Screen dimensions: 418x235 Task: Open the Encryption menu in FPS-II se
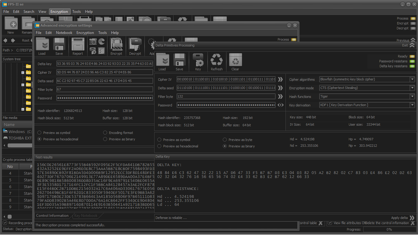(59, 11)
